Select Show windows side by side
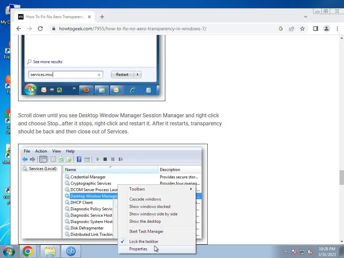The width and height of the screenshot is (344, 258). click(x=157, y=214)
